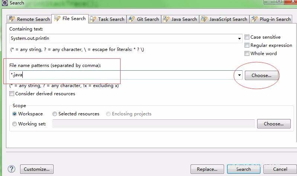Select the Working set radio button
The height and width of the screenshot is (176, 297).
(x=15, y=124)
